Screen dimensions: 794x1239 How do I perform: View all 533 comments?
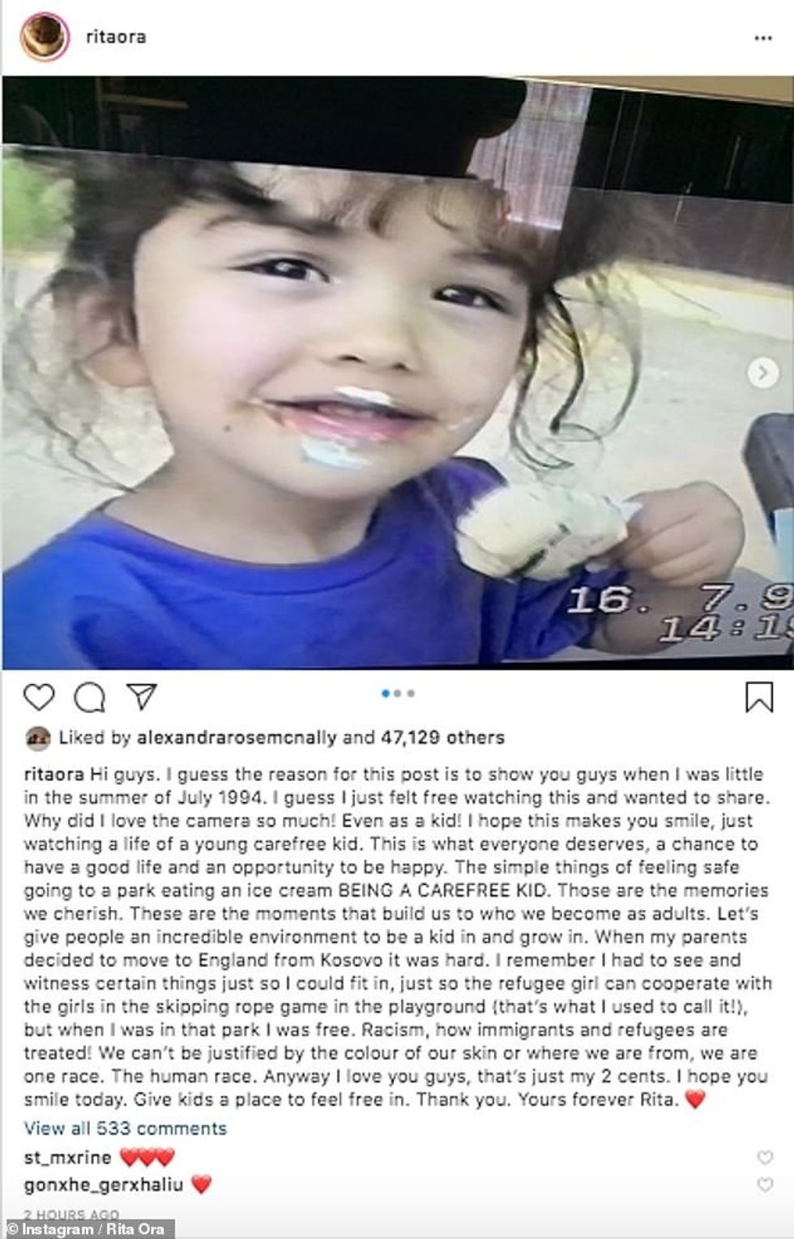pyautogui.click(x=126, y=1128)
